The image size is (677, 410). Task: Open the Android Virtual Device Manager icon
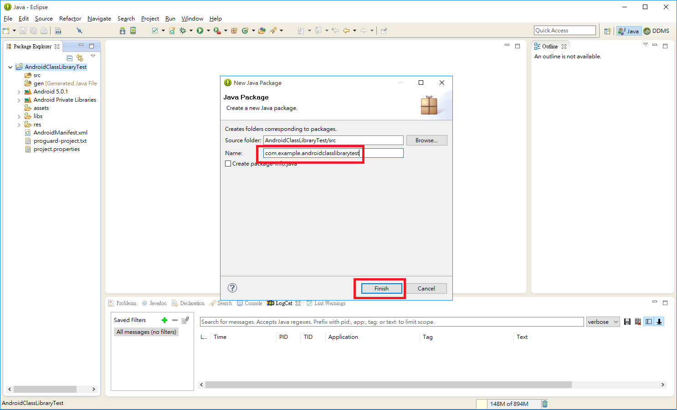[x=133, y=31]
